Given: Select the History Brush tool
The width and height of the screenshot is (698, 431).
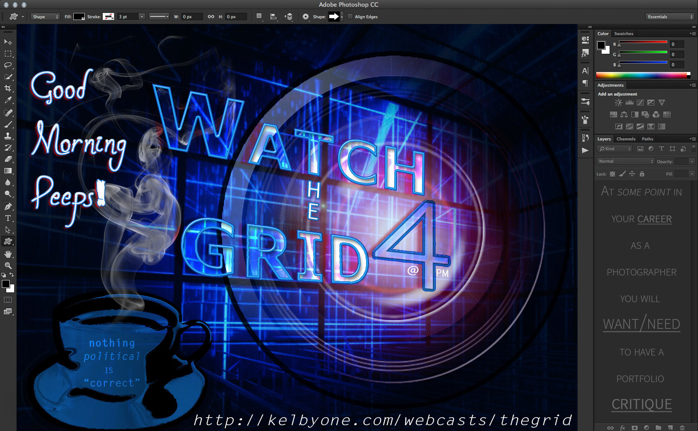Looking at the screenshot, I should (x=8, y=147).
